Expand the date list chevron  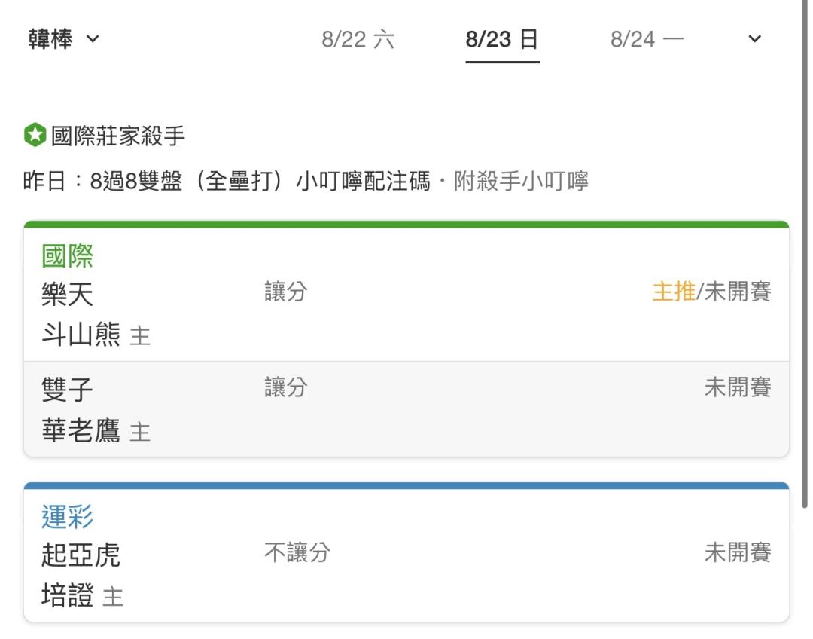(x=754, y=38)
